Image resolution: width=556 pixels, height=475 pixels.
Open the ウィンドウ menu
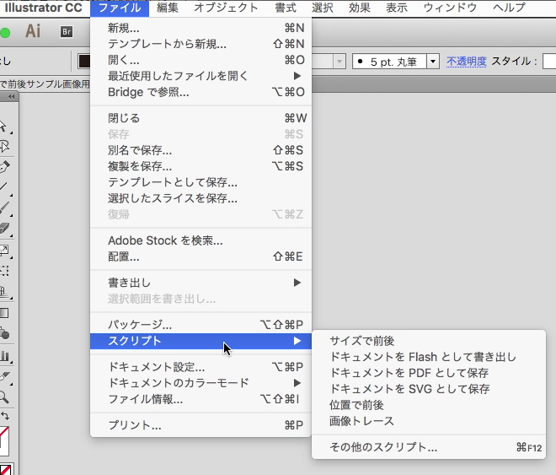point(450,8)
